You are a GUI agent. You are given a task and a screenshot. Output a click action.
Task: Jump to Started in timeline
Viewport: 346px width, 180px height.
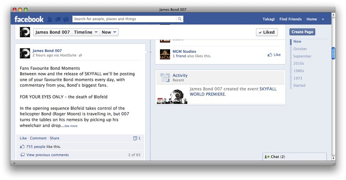[x=299, y=85]
